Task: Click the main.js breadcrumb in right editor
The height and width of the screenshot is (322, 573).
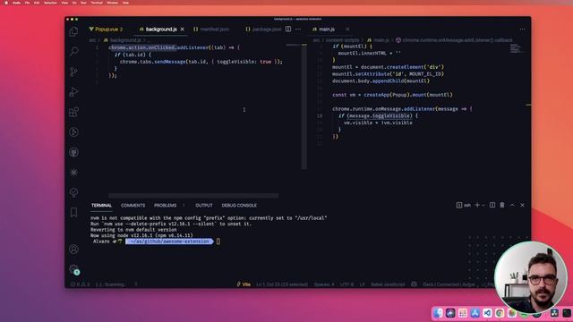Action: point(378,40)
